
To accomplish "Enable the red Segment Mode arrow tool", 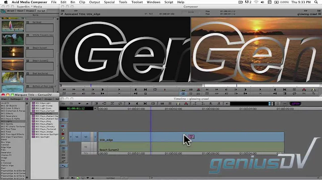I will coord(63,126).
